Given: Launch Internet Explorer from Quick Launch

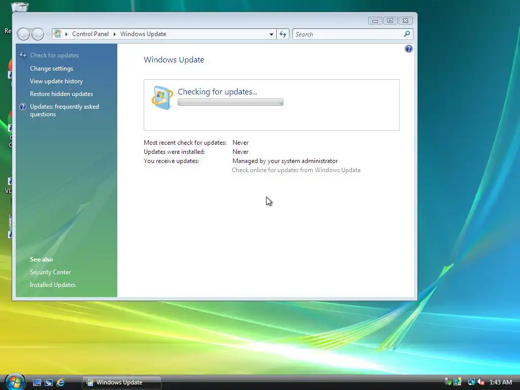Looking at the screenshot, I should pyautogui.click(x=60, y=382).
